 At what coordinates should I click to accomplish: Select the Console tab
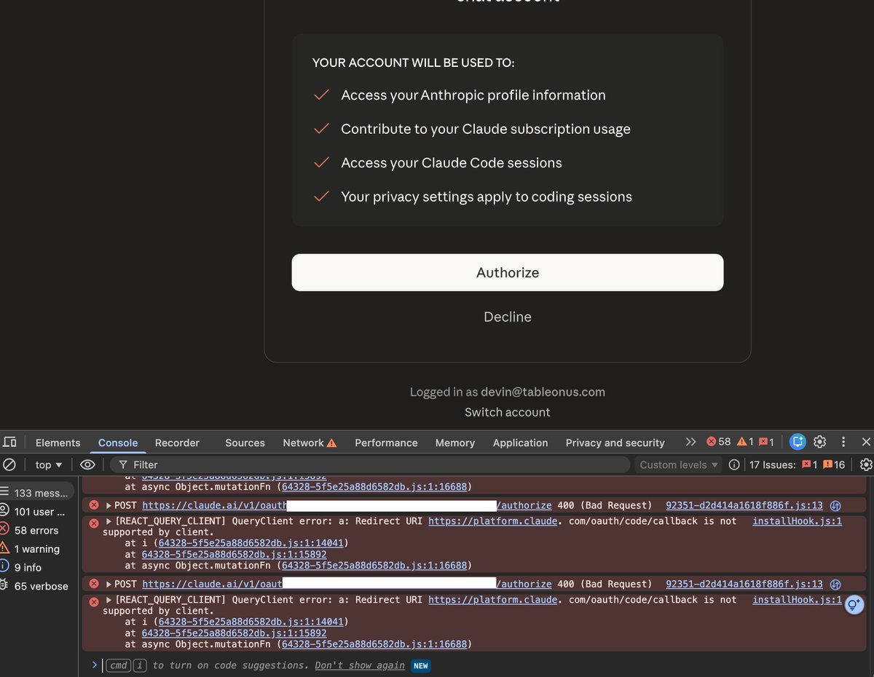point(118,443)
